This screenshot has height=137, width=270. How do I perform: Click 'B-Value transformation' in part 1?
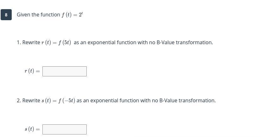184,43
